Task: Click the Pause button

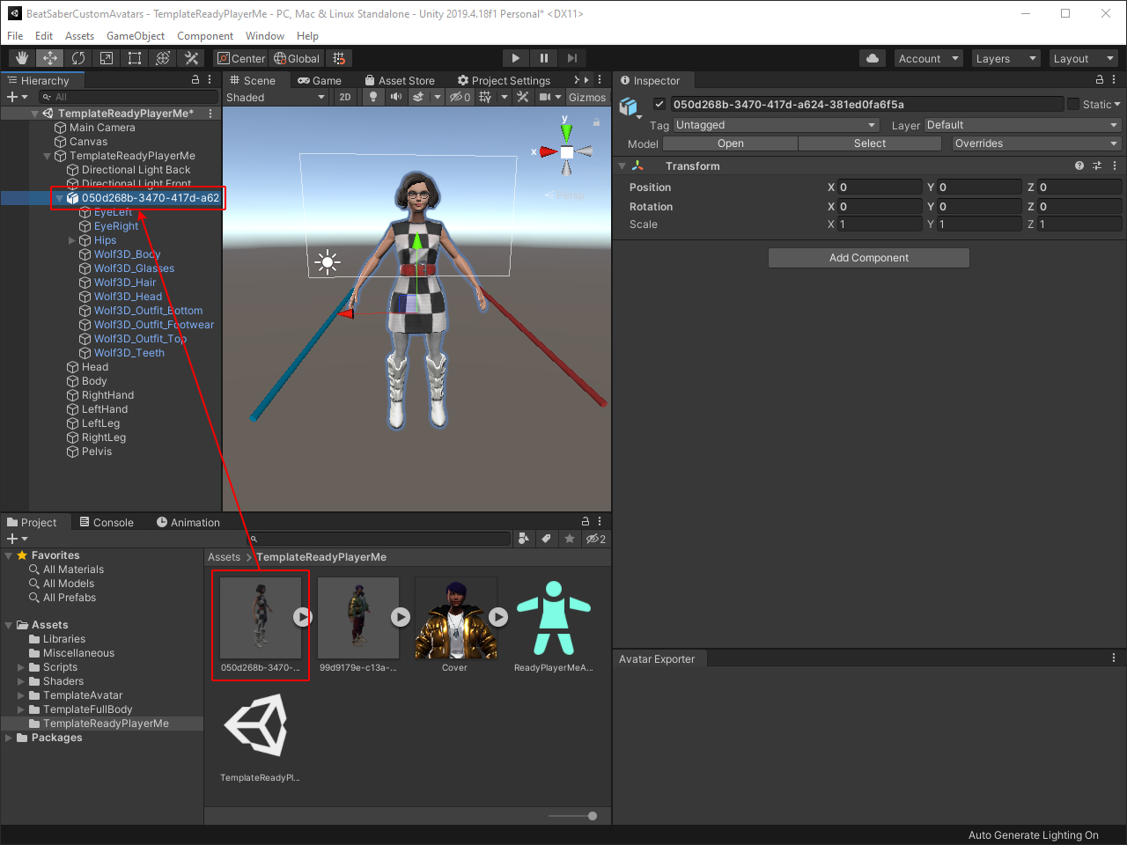Action: click(x=544, y=58)
